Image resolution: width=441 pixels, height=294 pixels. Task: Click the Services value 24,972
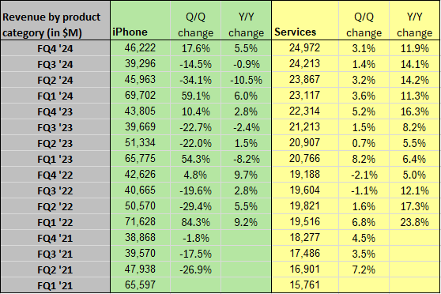coord(305,48)
